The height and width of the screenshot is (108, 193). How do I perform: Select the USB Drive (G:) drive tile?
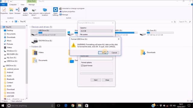tap(48, 33)
